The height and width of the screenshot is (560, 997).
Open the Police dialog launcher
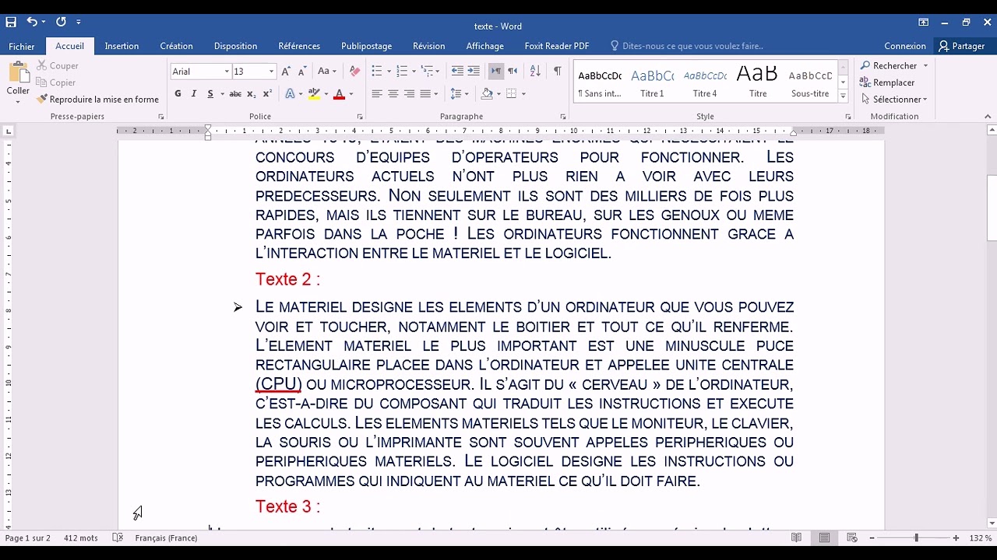pyautogui.click(x=360, y=117)
